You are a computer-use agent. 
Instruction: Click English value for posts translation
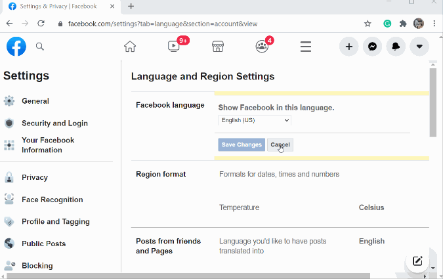(371, 241)
